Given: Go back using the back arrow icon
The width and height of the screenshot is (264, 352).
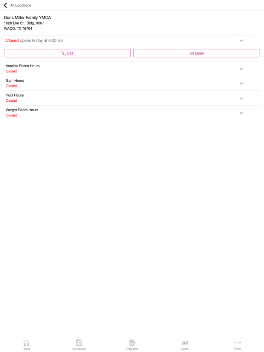Looking at the screenshot, I should [5, 5].
